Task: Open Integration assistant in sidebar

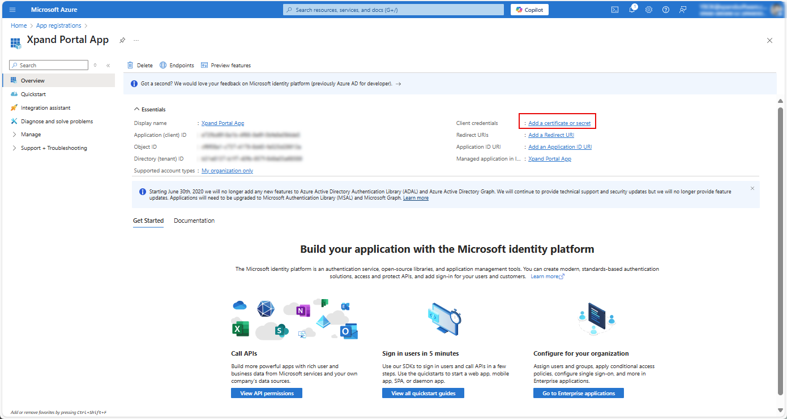Action: 45,108
